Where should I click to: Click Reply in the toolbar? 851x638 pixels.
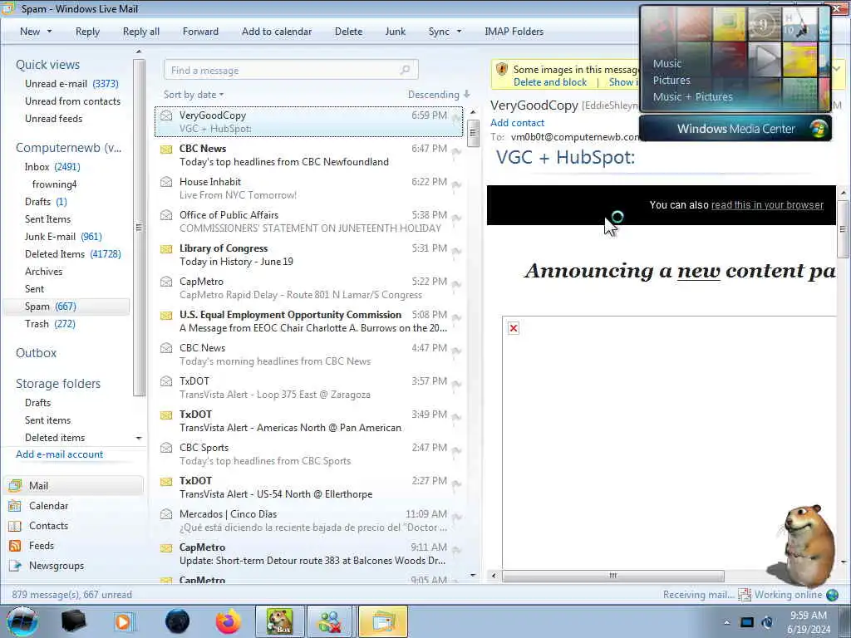(87, 32)
